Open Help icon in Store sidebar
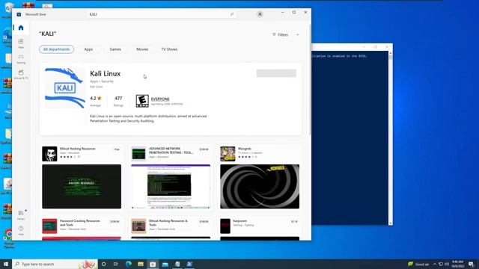The image size is (479, 269). click(x=21, y=230)
